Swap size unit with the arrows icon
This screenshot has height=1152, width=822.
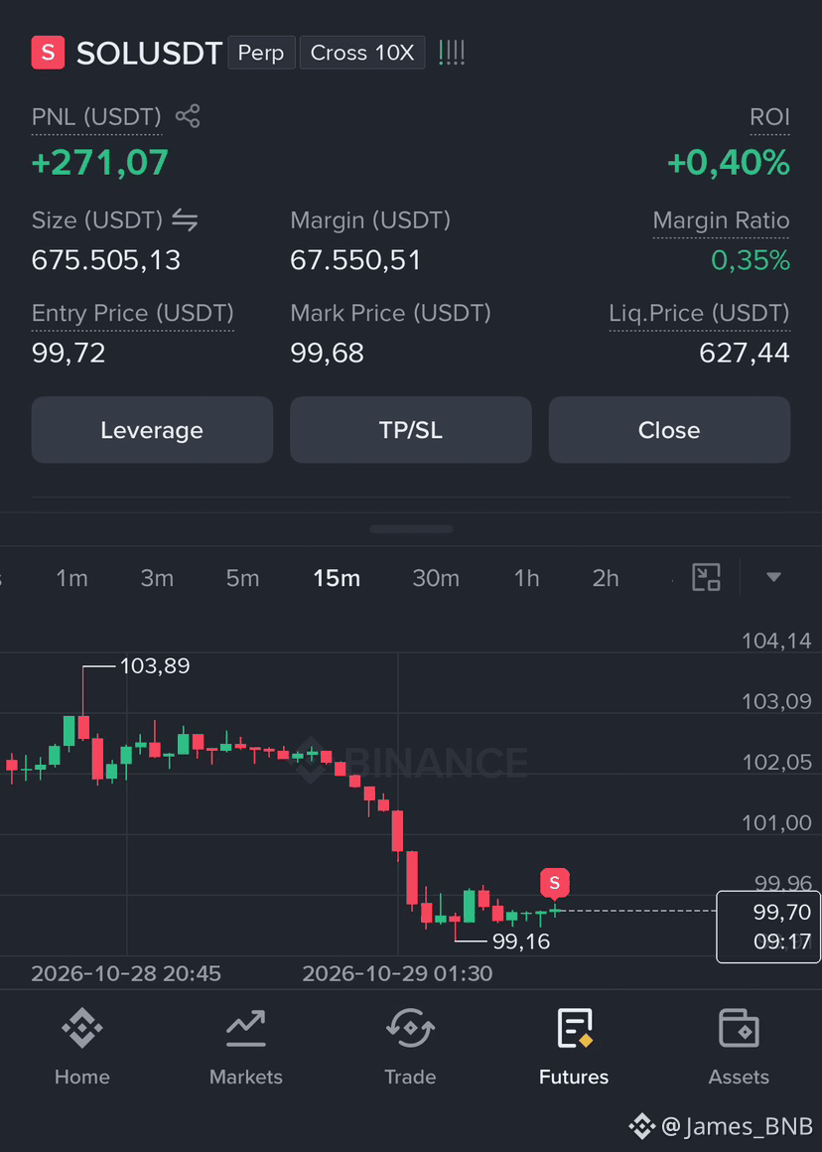pos(185,219)
